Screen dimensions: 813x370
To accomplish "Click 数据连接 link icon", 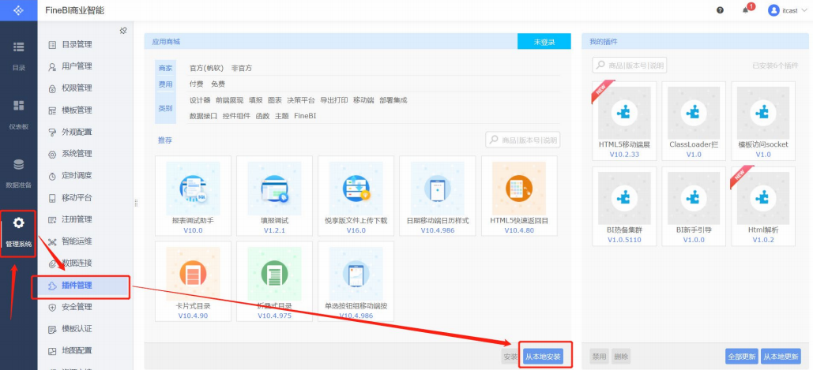I will (52, 263).
